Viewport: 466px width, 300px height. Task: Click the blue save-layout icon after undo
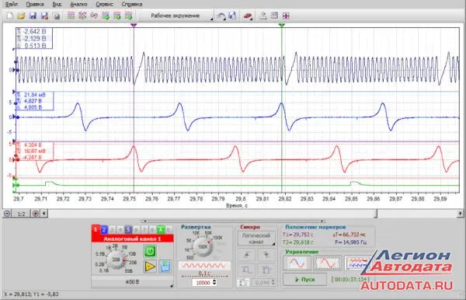click(x=231, y=16)
